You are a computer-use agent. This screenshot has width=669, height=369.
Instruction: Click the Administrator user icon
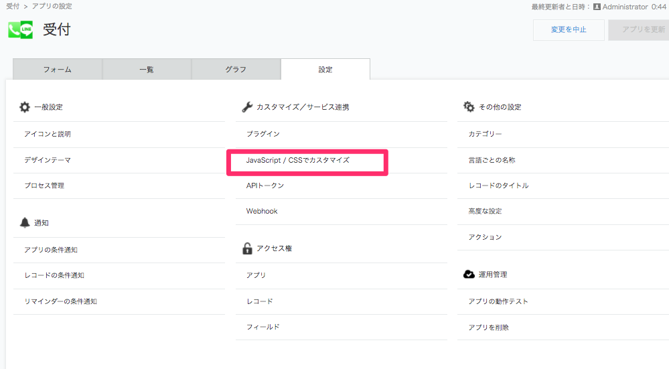pos(597,7)
